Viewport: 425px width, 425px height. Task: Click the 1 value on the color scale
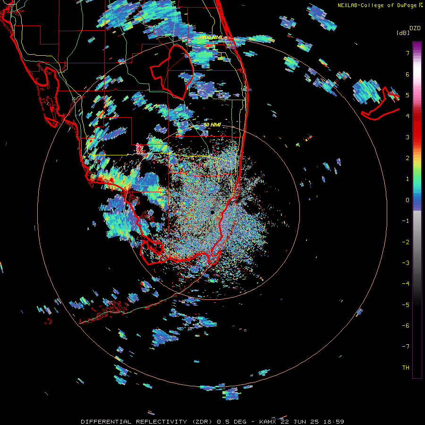tap(408, 179)
